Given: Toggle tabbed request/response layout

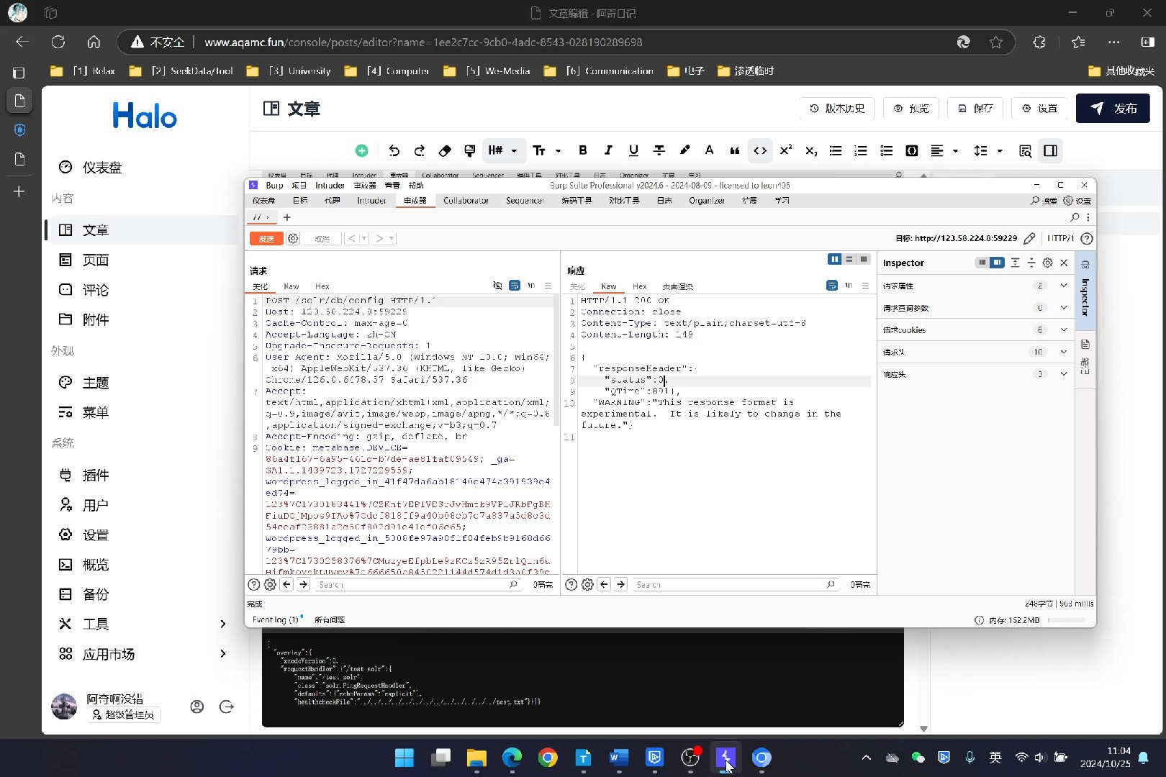Looking at the screenshot, I should [864, 260].
